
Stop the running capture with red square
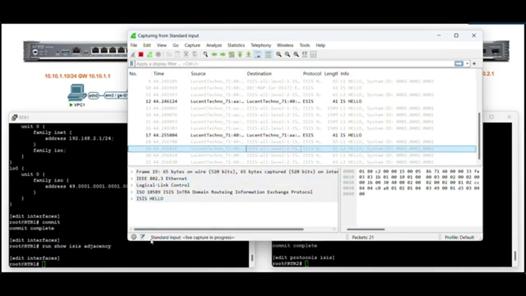point(141,54)
